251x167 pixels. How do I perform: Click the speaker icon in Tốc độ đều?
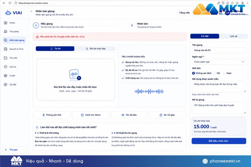pyautogui.click(x=123, y=115)
